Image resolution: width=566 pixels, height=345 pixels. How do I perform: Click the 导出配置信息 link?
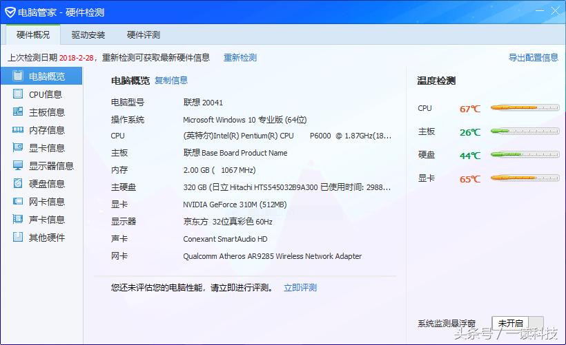[x=534, y=58]
